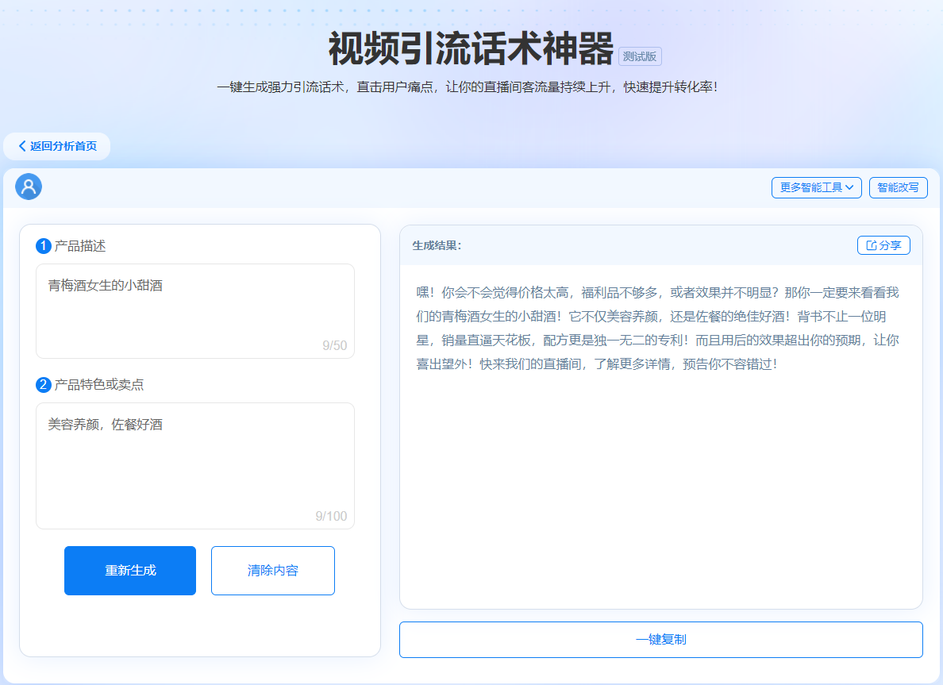943x685 pixels.
Task: Click the subtitle text 一键生成强力引流话术
Action: [x=280, y=87]
